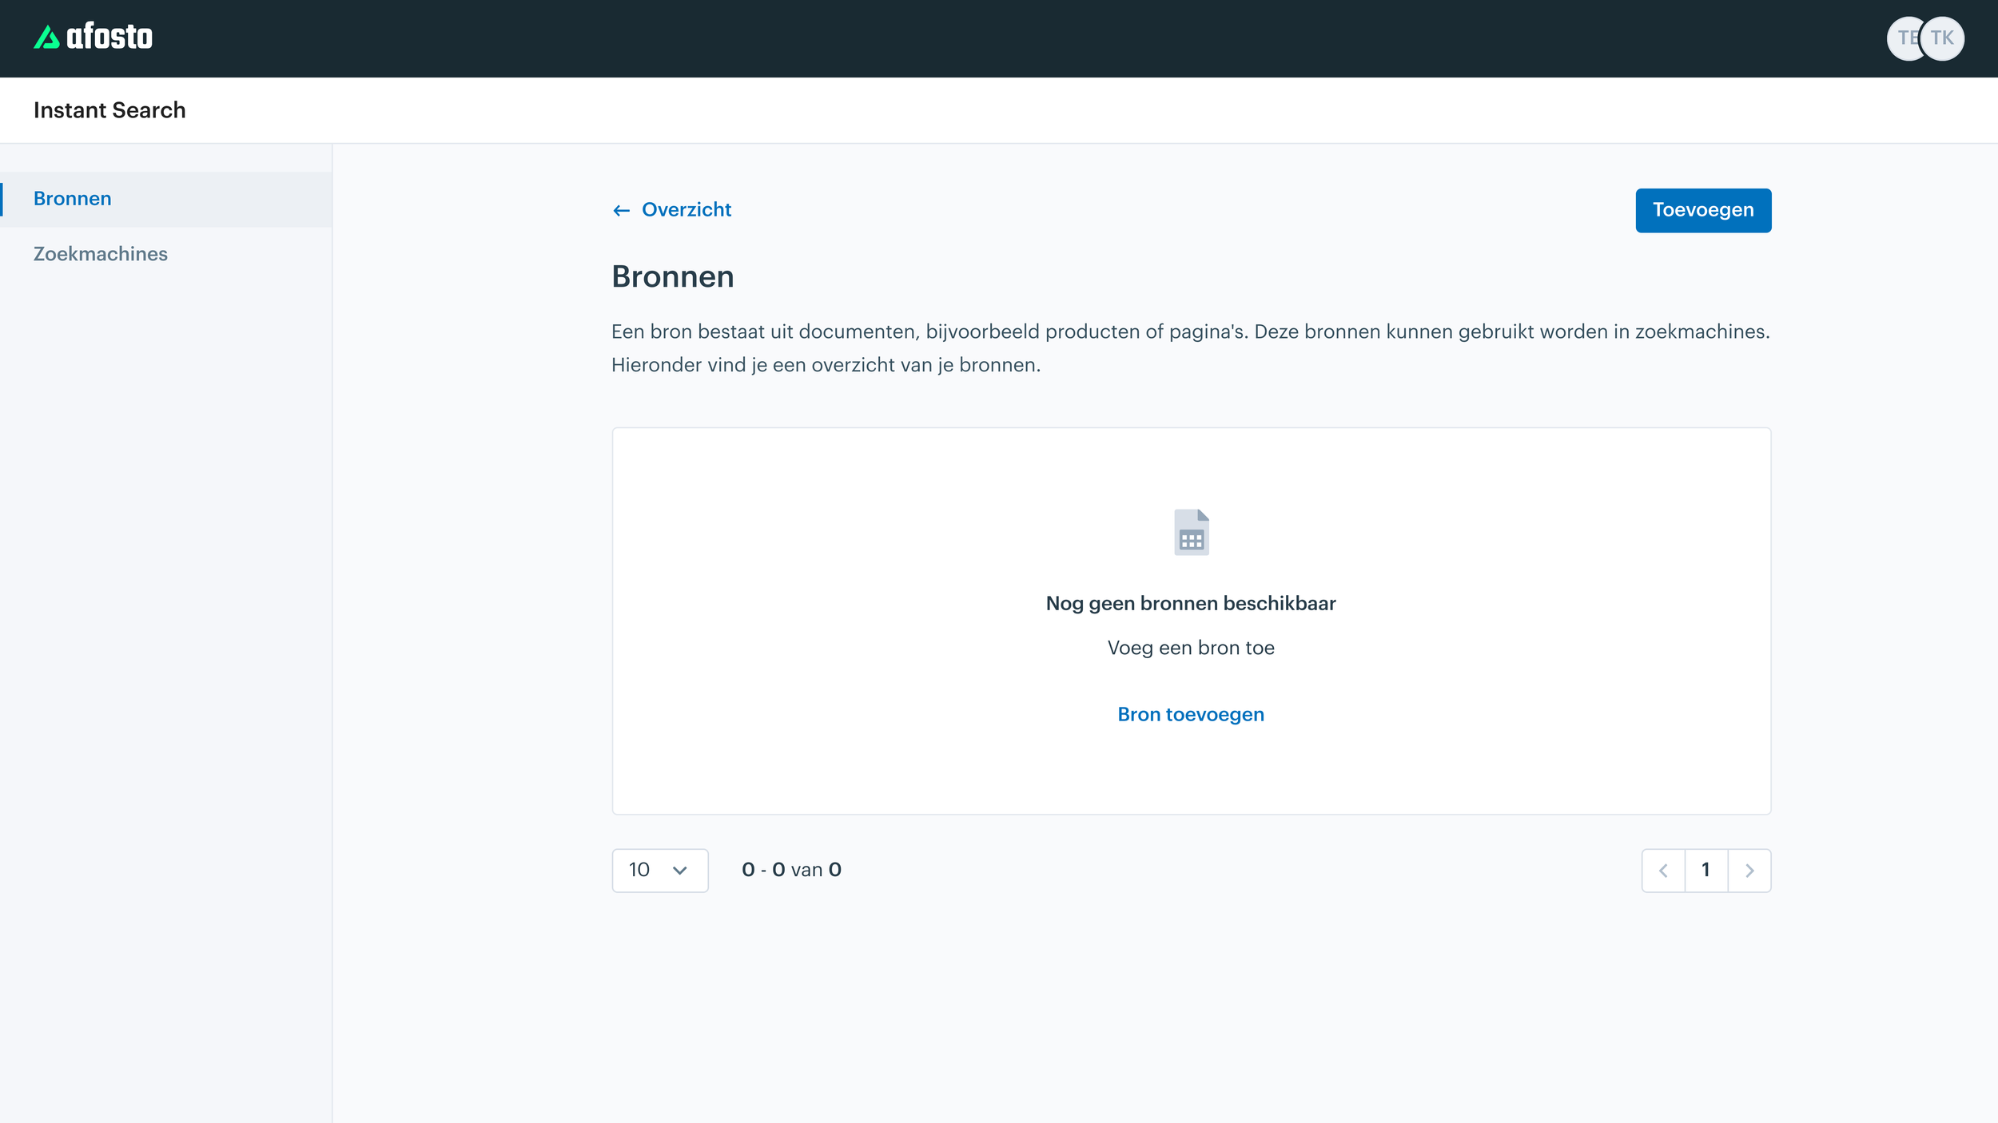The image size is (1998, 1123).
Task: Click the afosto logo icon
Action: (46, 38)
